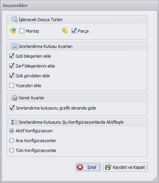Choose Tüm Konfigürasyonlar radio option
The width and height of the screenshot is (159, 183).
click(x=11, y=150)
